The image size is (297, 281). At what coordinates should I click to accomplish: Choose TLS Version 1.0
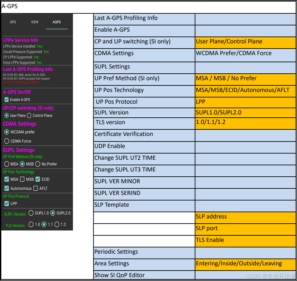click(x=31, y=225)
